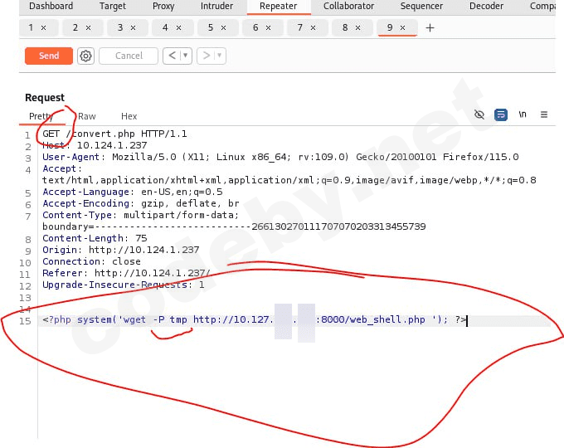Click the Cancel button
Viewport: 564px width, 448px height.
coord(129,56)
